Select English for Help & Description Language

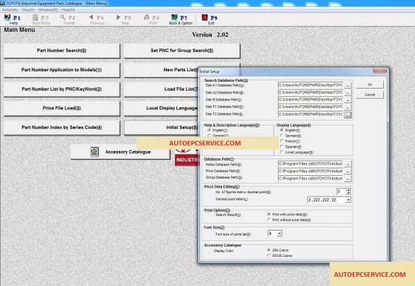click(210, 130)
